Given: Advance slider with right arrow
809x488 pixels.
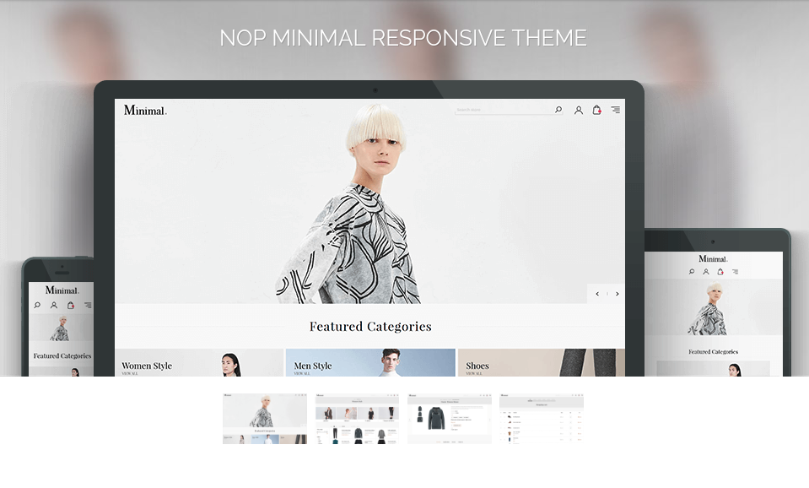Looking at the screenshot, I should 617,294.
